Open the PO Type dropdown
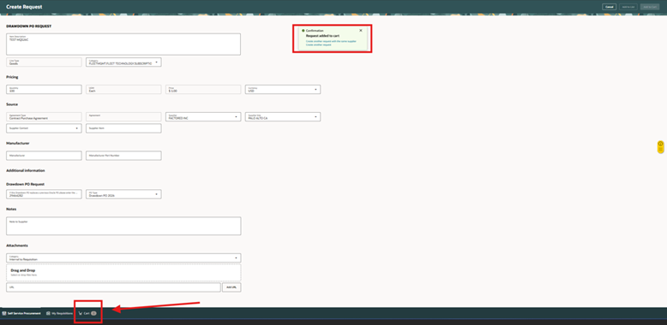667x325 pixels. [x=123, y=194]
